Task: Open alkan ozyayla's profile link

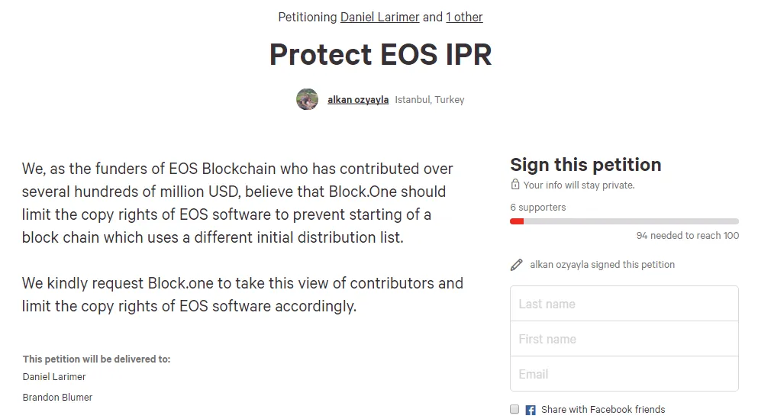Action: click(x=358, y=99)
